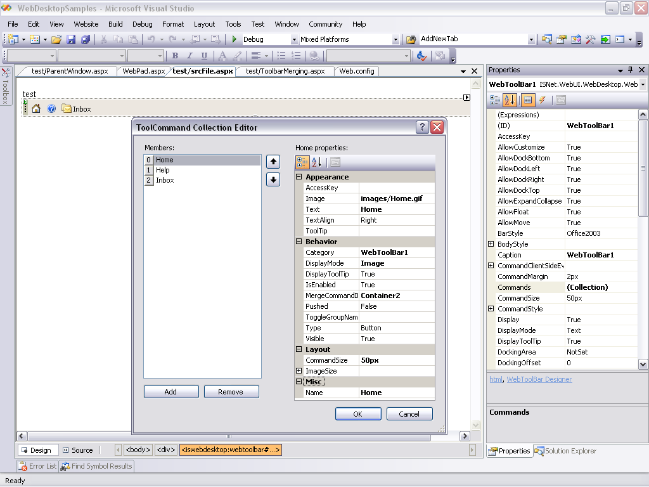649x487 pixels.
Task: Switch to Source view
Action: click(x=77, y=450)
